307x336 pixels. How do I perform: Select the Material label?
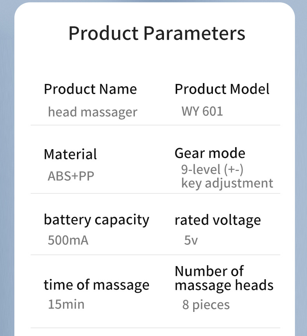coord(70,154)
